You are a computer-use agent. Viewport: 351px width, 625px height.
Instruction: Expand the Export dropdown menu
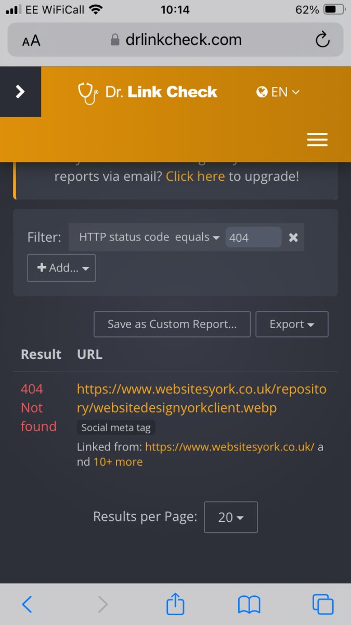(x=292, y=324)
